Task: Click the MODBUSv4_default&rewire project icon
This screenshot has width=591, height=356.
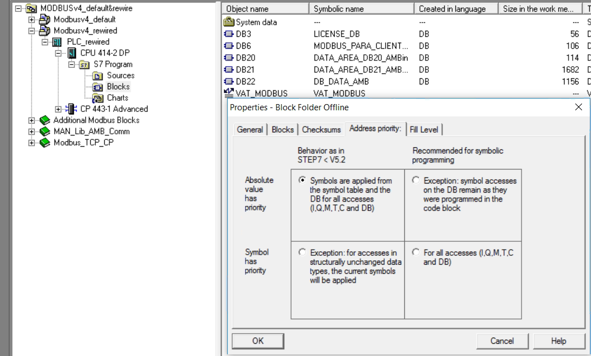Action: pos(31,8)
